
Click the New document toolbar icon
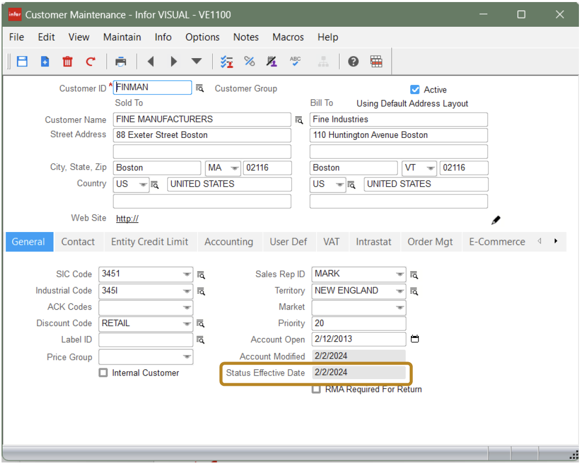[x=45, y=61]
